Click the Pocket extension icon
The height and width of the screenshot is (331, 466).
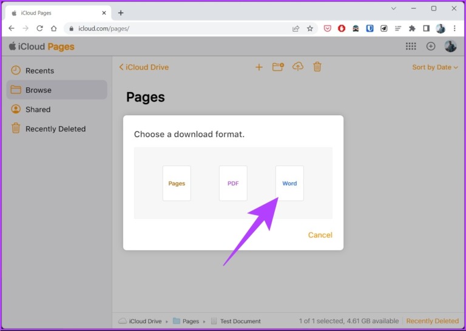pyautogui.click(x=327, y=28)
